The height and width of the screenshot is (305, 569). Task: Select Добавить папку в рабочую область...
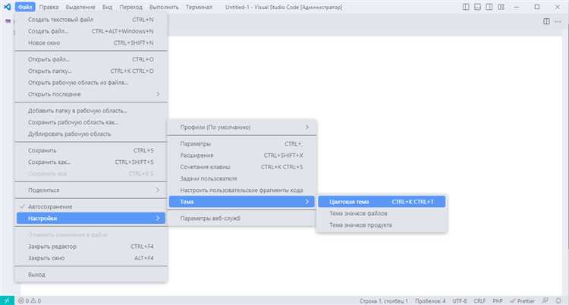(91, 111)
